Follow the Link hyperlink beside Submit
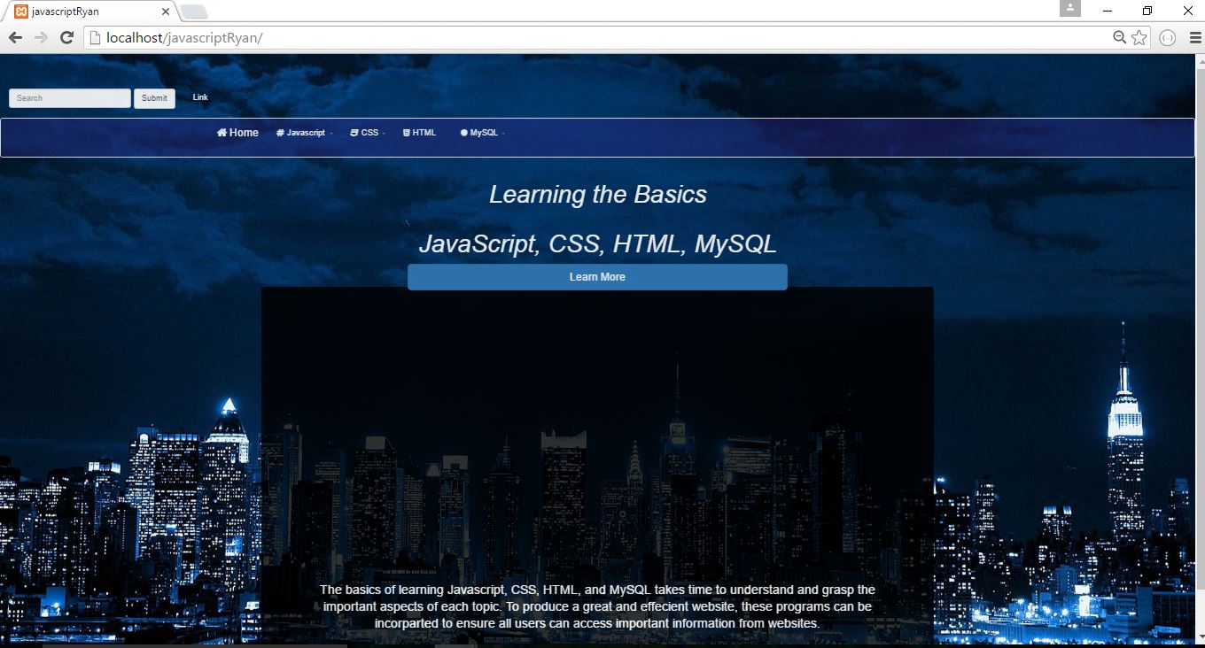This screenshot has width=1205, height=648. pyautogui.click(x=200, y=97)
